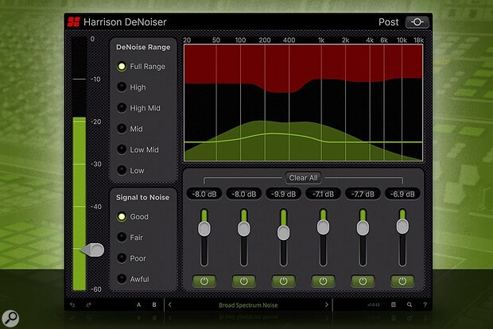
Task: Click the -7.1 dB band fader knob
Action: pyautogui.click(x=323, y=227)
